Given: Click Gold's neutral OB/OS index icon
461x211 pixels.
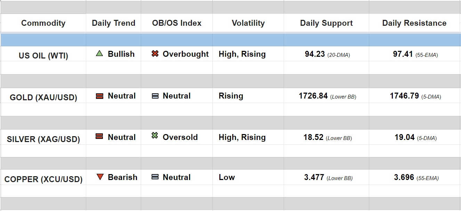Looking at the screenshot, I should pyautogui.click(x=155, y=96).
